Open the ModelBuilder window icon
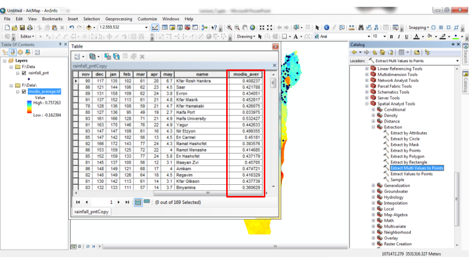 point(205,27)
